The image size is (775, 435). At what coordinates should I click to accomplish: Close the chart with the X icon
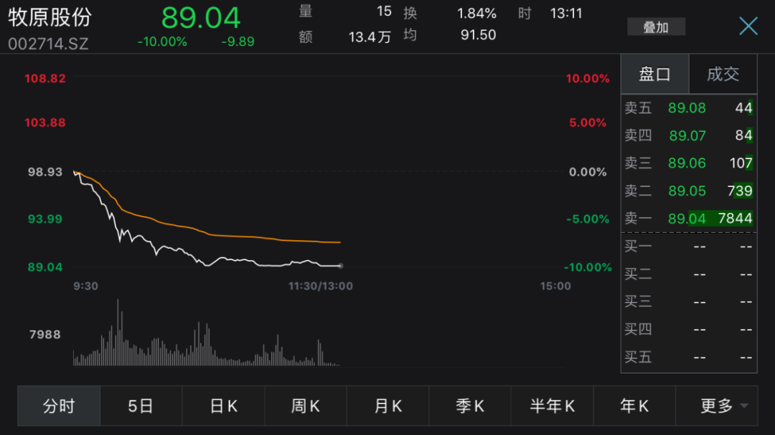click(x=748, y=26)
